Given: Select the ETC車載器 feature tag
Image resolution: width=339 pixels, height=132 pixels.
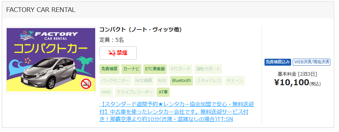Looking at the screenshot, I should click(x=155, y=69).
